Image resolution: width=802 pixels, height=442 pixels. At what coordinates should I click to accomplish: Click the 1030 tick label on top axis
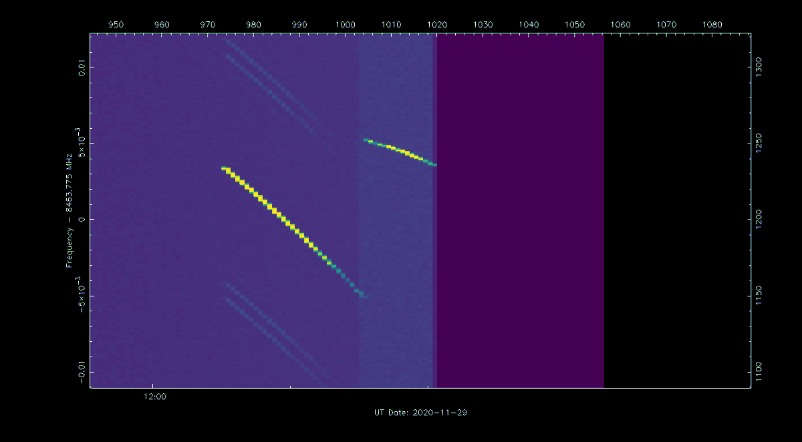coord(483,25)
